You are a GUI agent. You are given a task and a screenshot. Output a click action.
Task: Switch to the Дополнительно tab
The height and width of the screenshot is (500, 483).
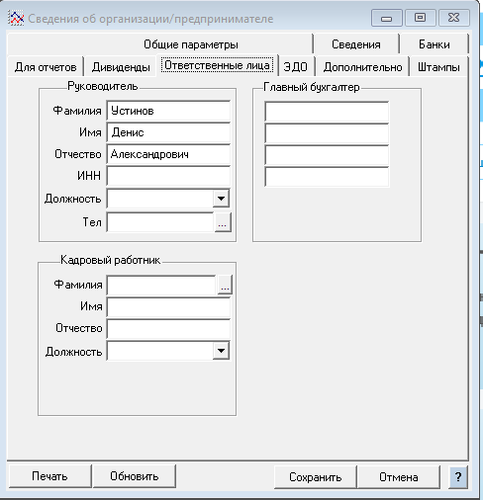(x=362, y=67)
